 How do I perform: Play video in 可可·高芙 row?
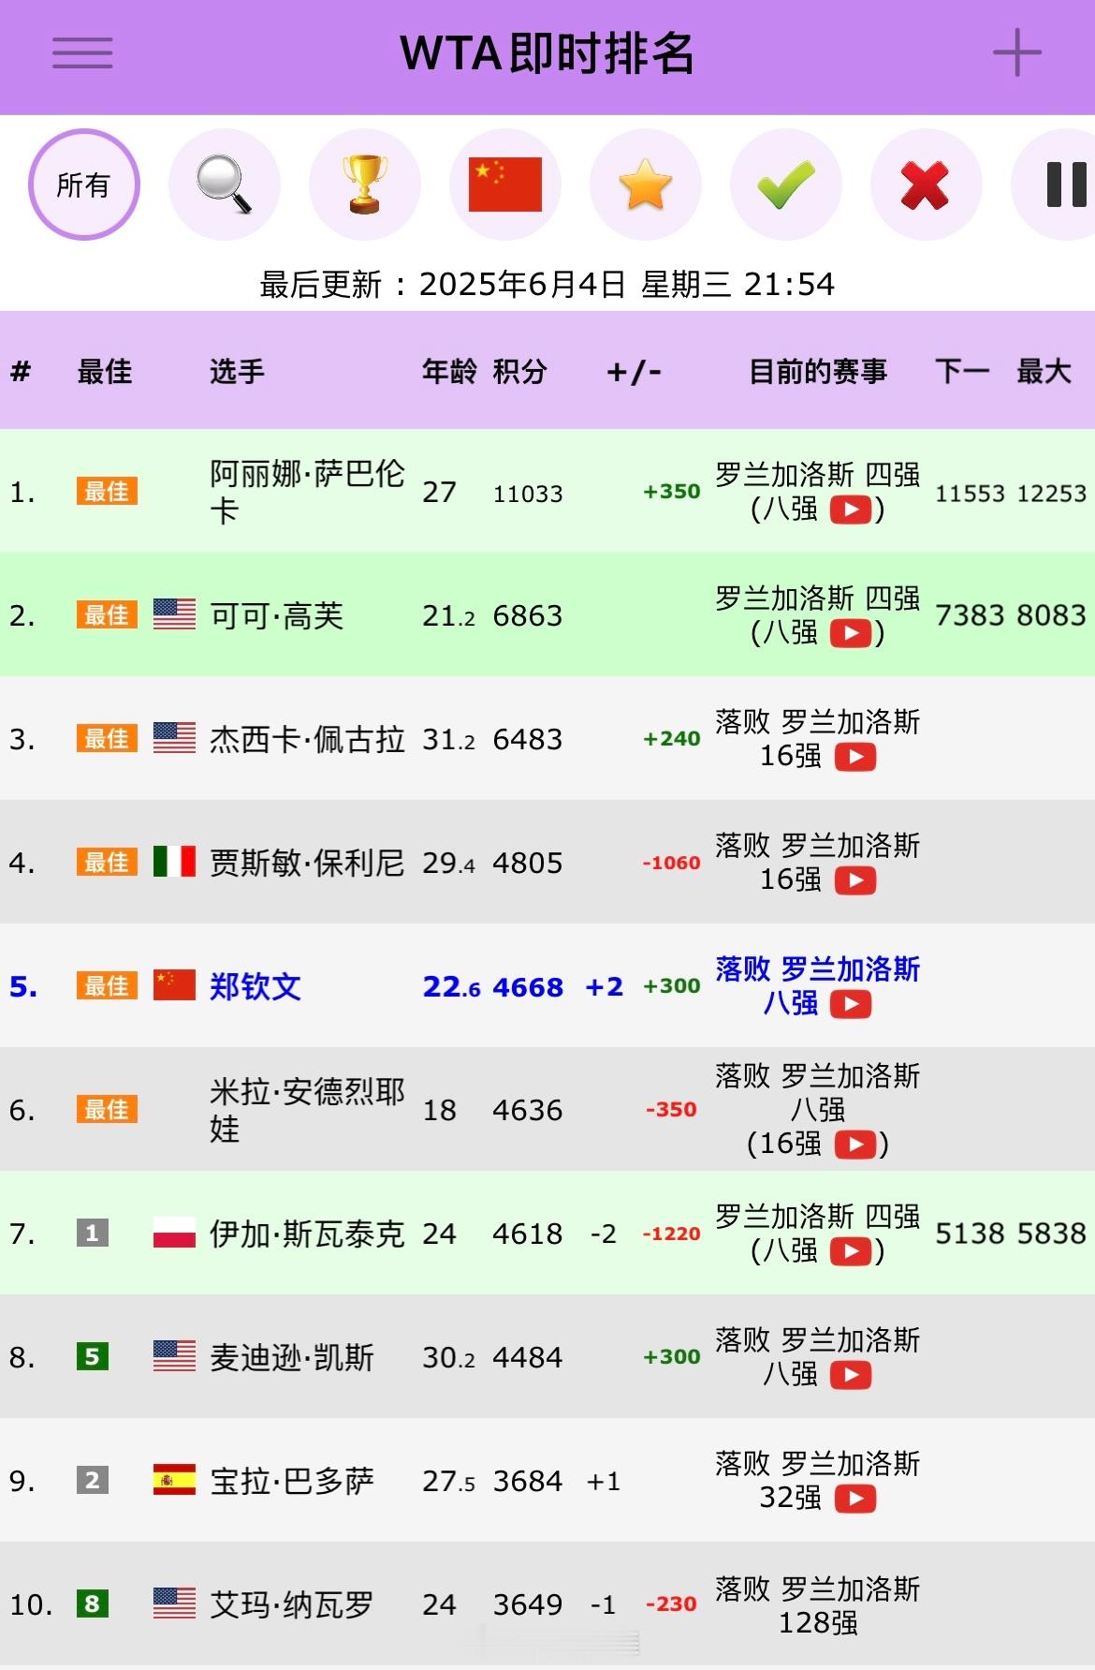click(851, 633)
